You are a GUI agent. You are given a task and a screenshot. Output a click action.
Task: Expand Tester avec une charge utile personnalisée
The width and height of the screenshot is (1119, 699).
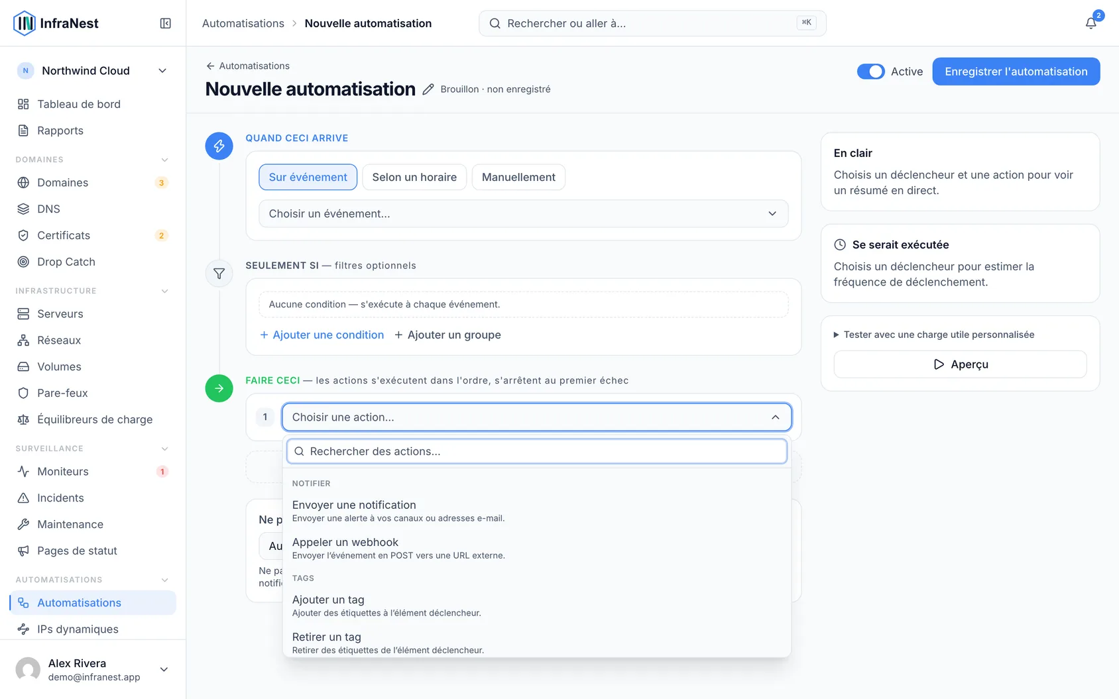(x=934, y=335)
